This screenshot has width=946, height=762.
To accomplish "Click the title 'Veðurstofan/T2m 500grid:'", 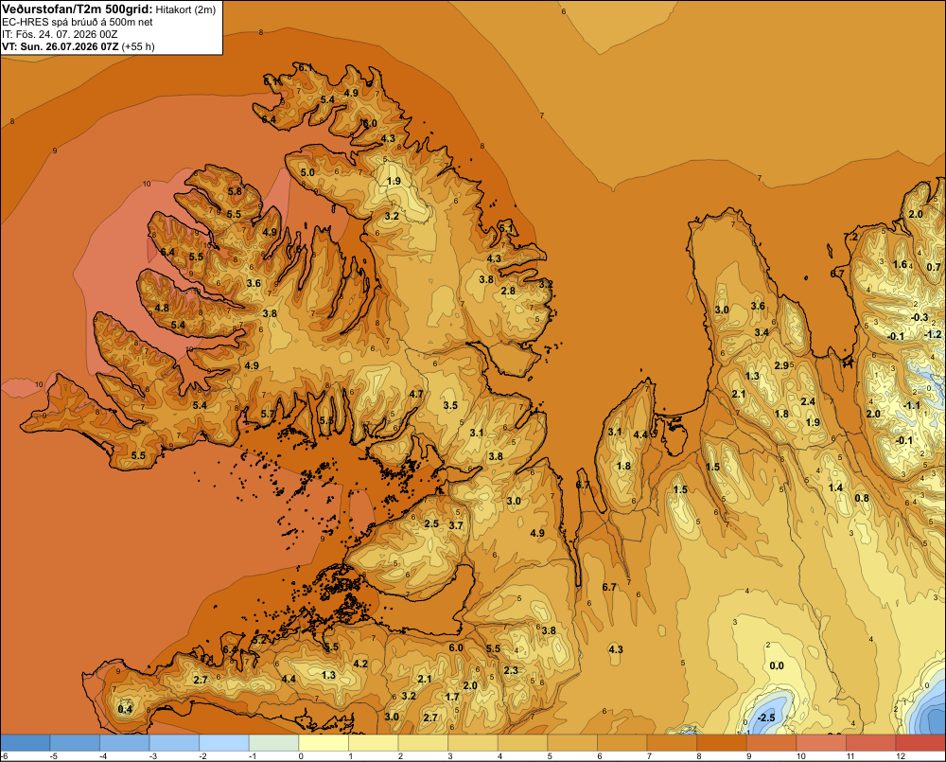I will 78,9.
